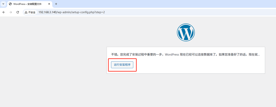
Task: Click the 不错。您完成了安装过程 paragraph text
Action: [x=185, y=55]
